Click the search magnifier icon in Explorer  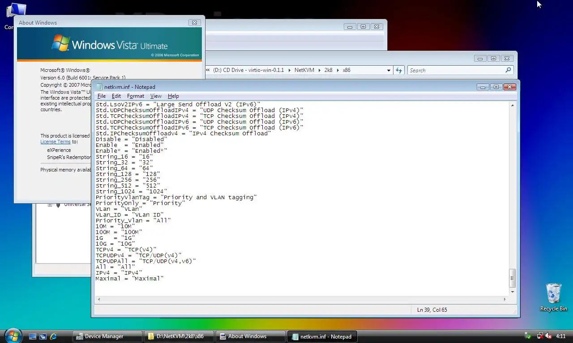coord(508,70)
